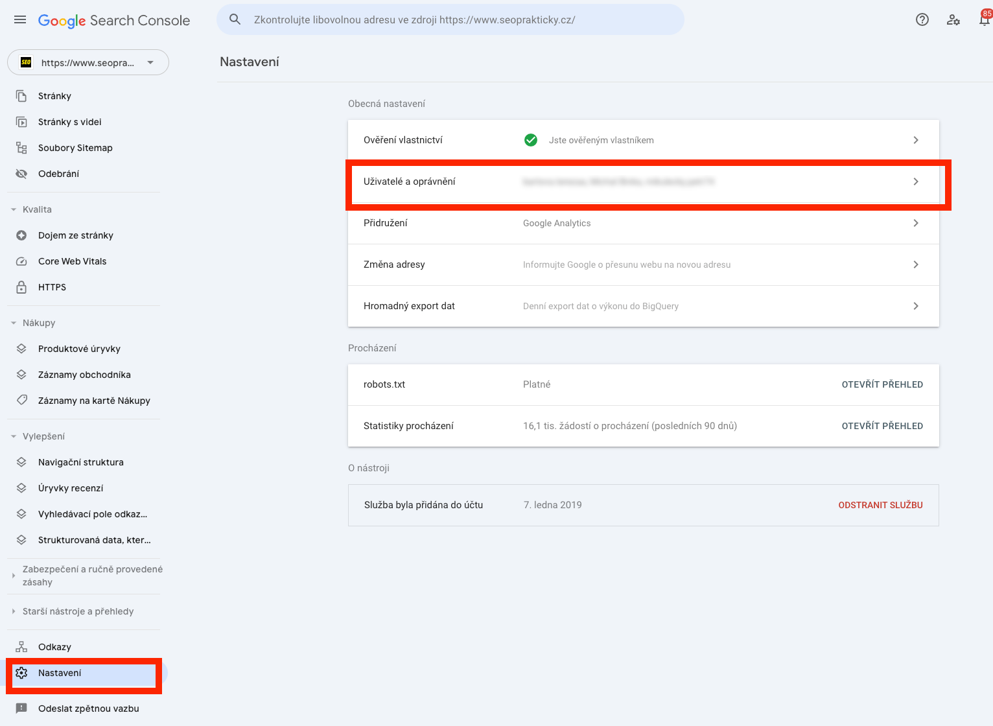Open Produktové úryvky report
The width and height of the screenshot is (993, 726).
[x=79, y=349]
